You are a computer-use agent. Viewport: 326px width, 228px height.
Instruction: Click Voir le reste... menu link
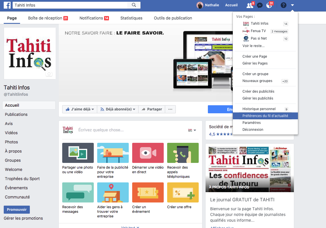tap(253, 46)
